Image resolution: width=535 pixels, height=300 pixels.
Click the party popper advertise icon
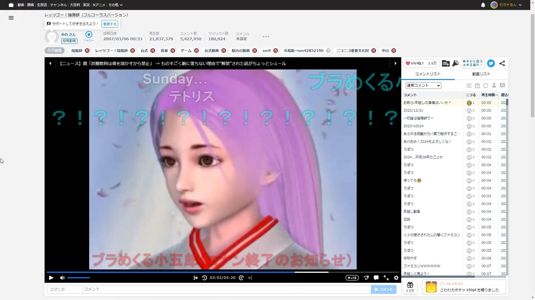coord(455,63)
